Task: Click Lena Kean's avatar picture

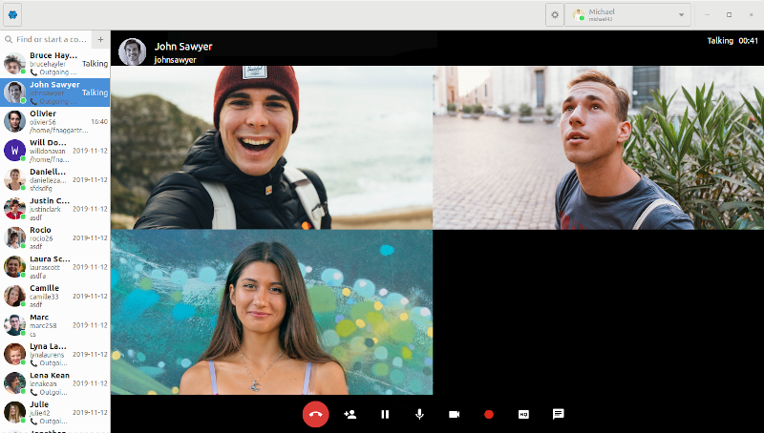Action: point(14,383)
